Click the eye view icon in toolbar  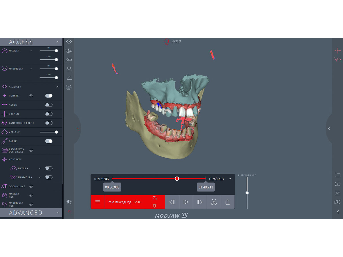tap(69, 42)
